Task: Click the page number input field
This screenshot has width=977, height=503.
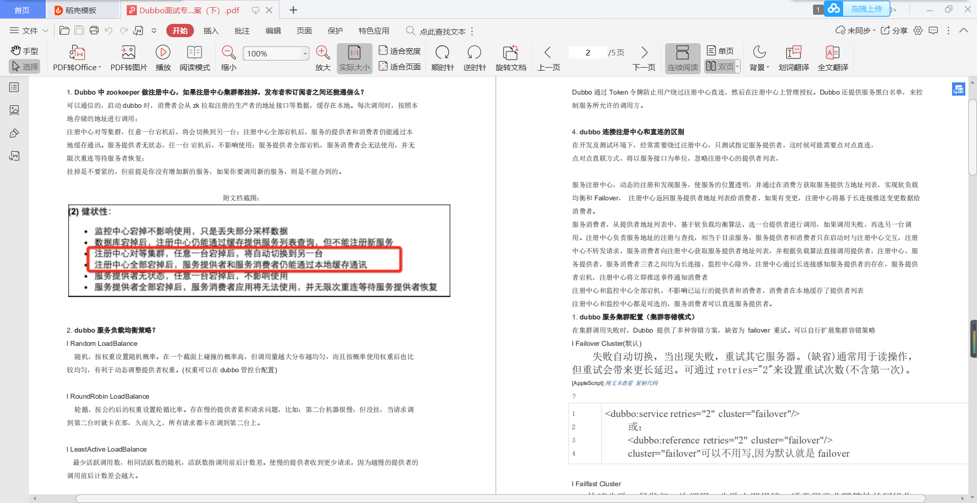Action: pos(588,52)
